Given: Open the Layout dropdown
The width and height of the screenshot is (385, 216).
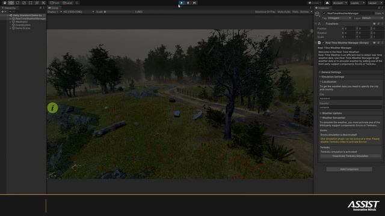Looking at the screenshot, I should click(x=375, y=3).
